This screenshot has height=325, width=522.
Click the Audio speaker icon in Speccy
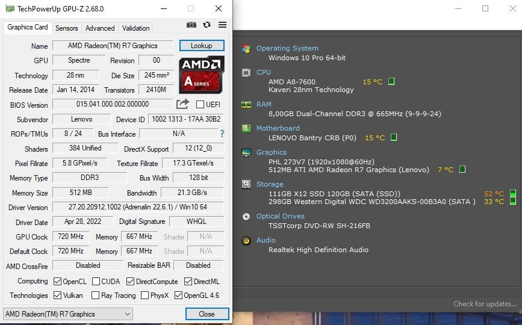pyautogui.click(x=246, y=241)
